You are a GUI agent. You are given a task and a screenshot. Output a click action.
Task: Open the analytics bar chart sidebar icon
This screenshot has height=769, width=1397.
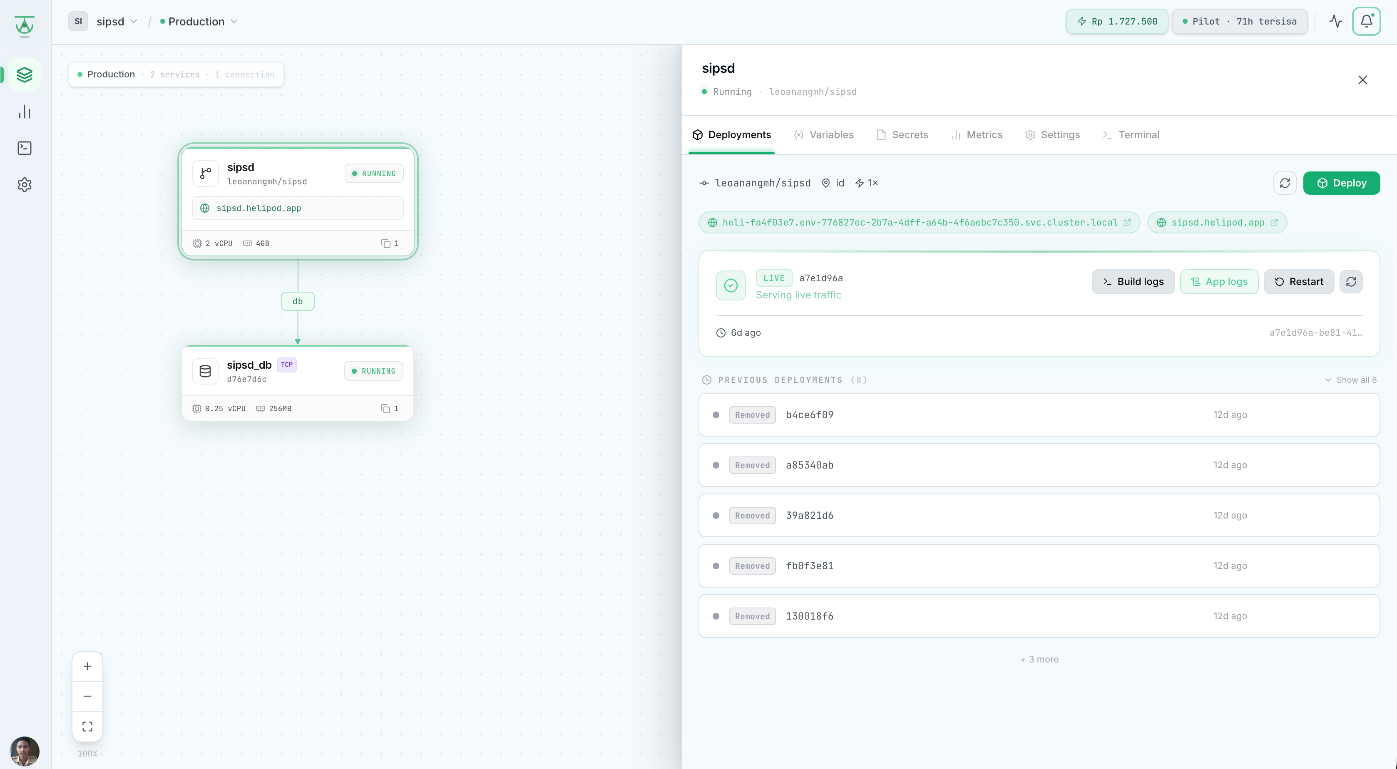[25, 112]
